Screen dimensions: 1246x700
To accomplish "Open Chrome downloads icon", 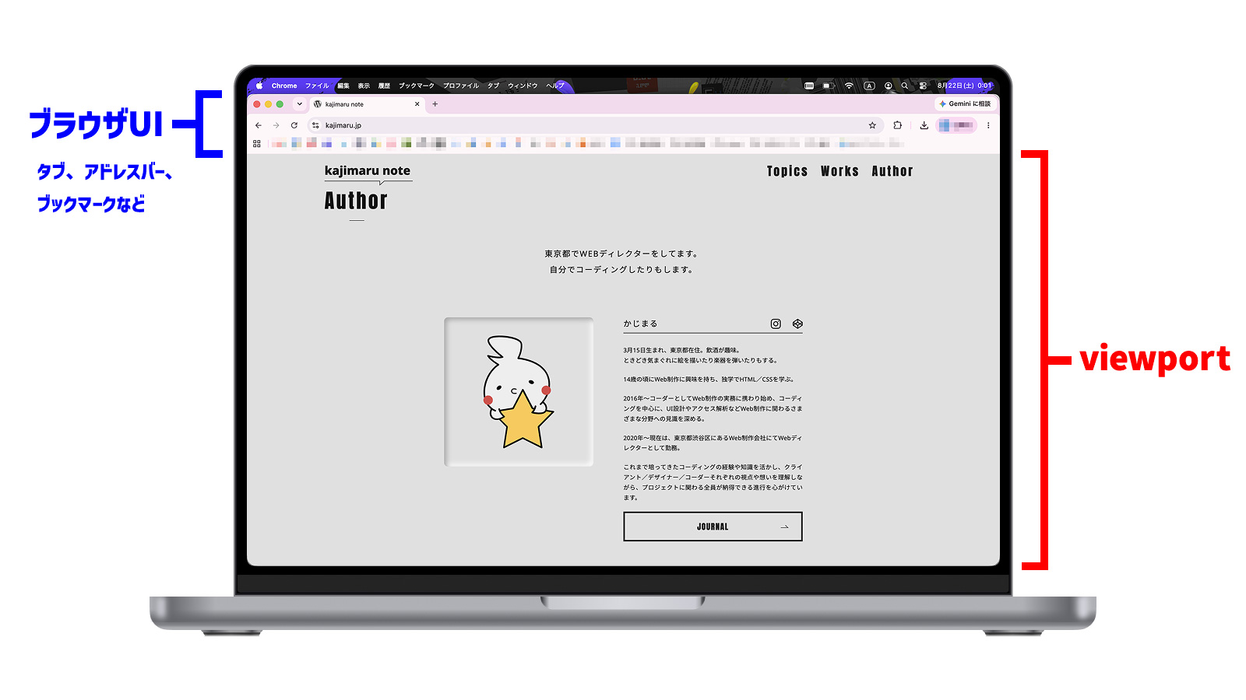I will (924, 125).
